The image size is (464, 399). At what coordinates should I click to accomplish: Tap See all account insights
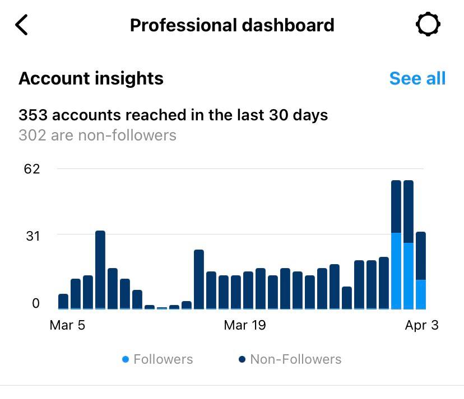tap(417, 78)
